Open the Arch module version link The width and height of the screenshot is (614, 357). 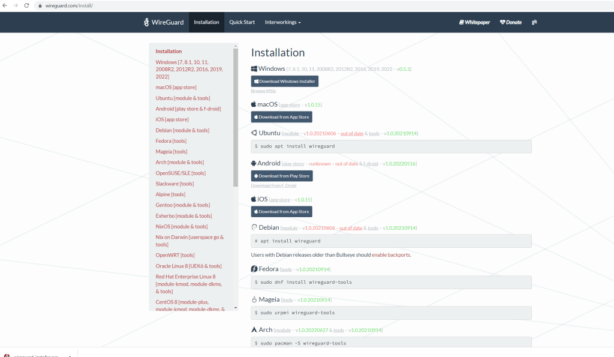(x=283, y=331)
